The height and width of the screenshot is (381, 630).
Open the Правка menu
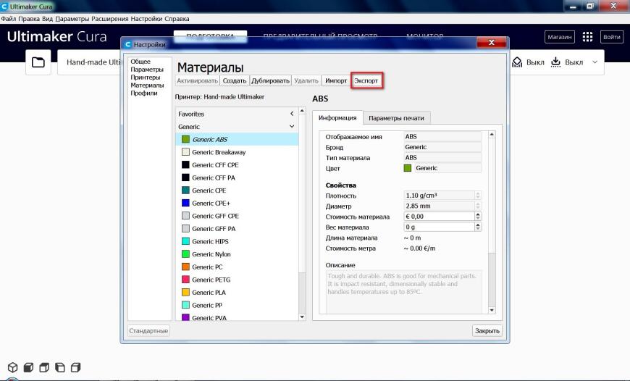tap(29, 19)
